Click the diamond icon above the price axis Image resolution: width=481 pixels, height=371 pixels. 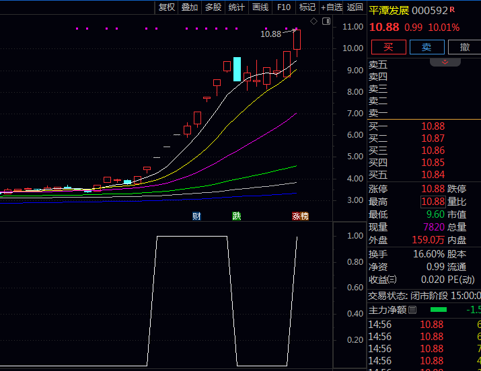[315, 21]
